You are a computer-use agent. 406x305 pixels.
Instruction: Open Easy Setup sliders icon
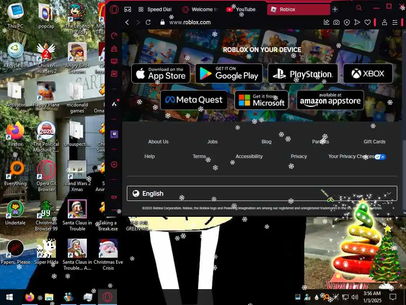395,22
